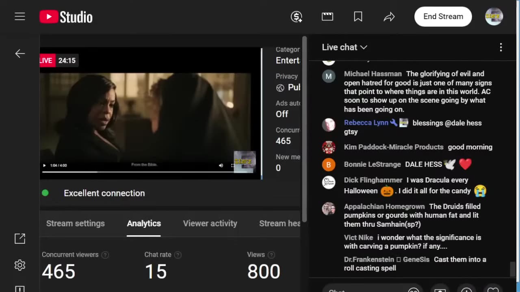This screenshot has width=520, height=292.
Task: Open the monetization dollar icon
Action: coord(297,17)
